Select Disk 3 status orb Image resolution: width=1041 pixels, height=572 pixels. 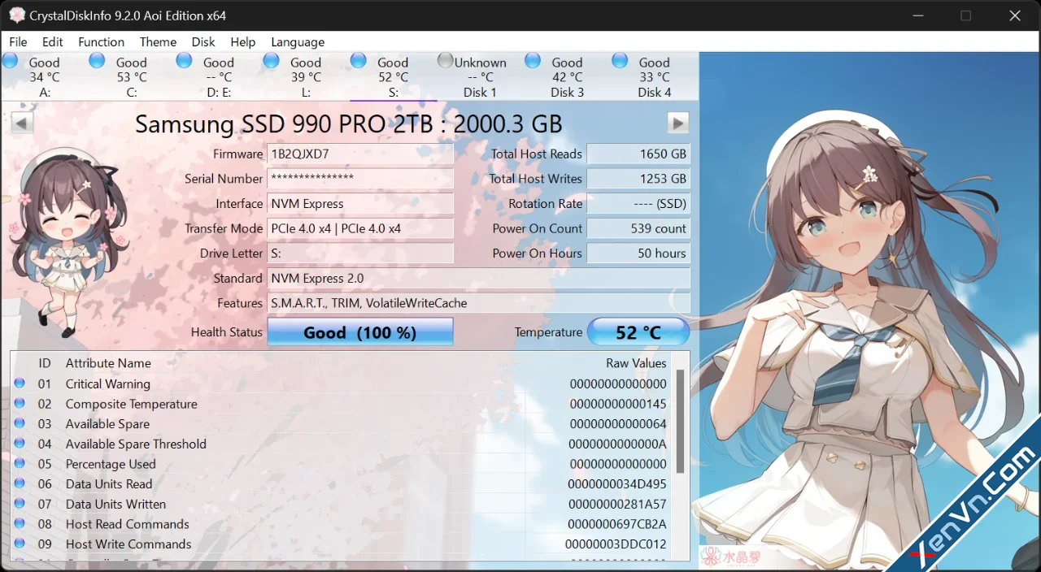coord(533,60)
